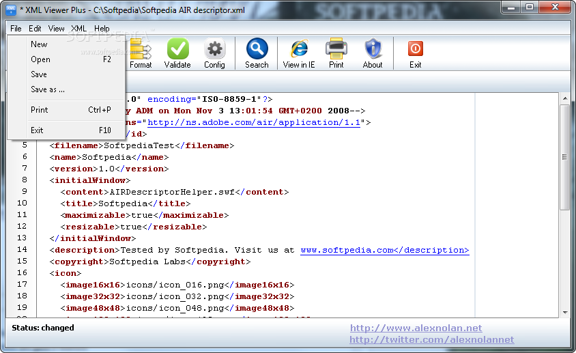Click the XML Viewer Plus title bar icon

click(x=11, y=10)
